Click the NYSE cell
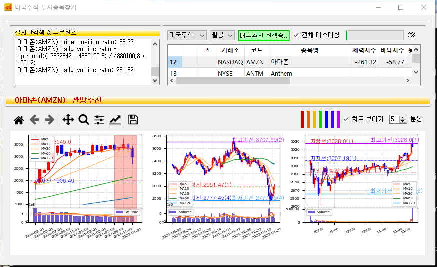 (230, 73)
